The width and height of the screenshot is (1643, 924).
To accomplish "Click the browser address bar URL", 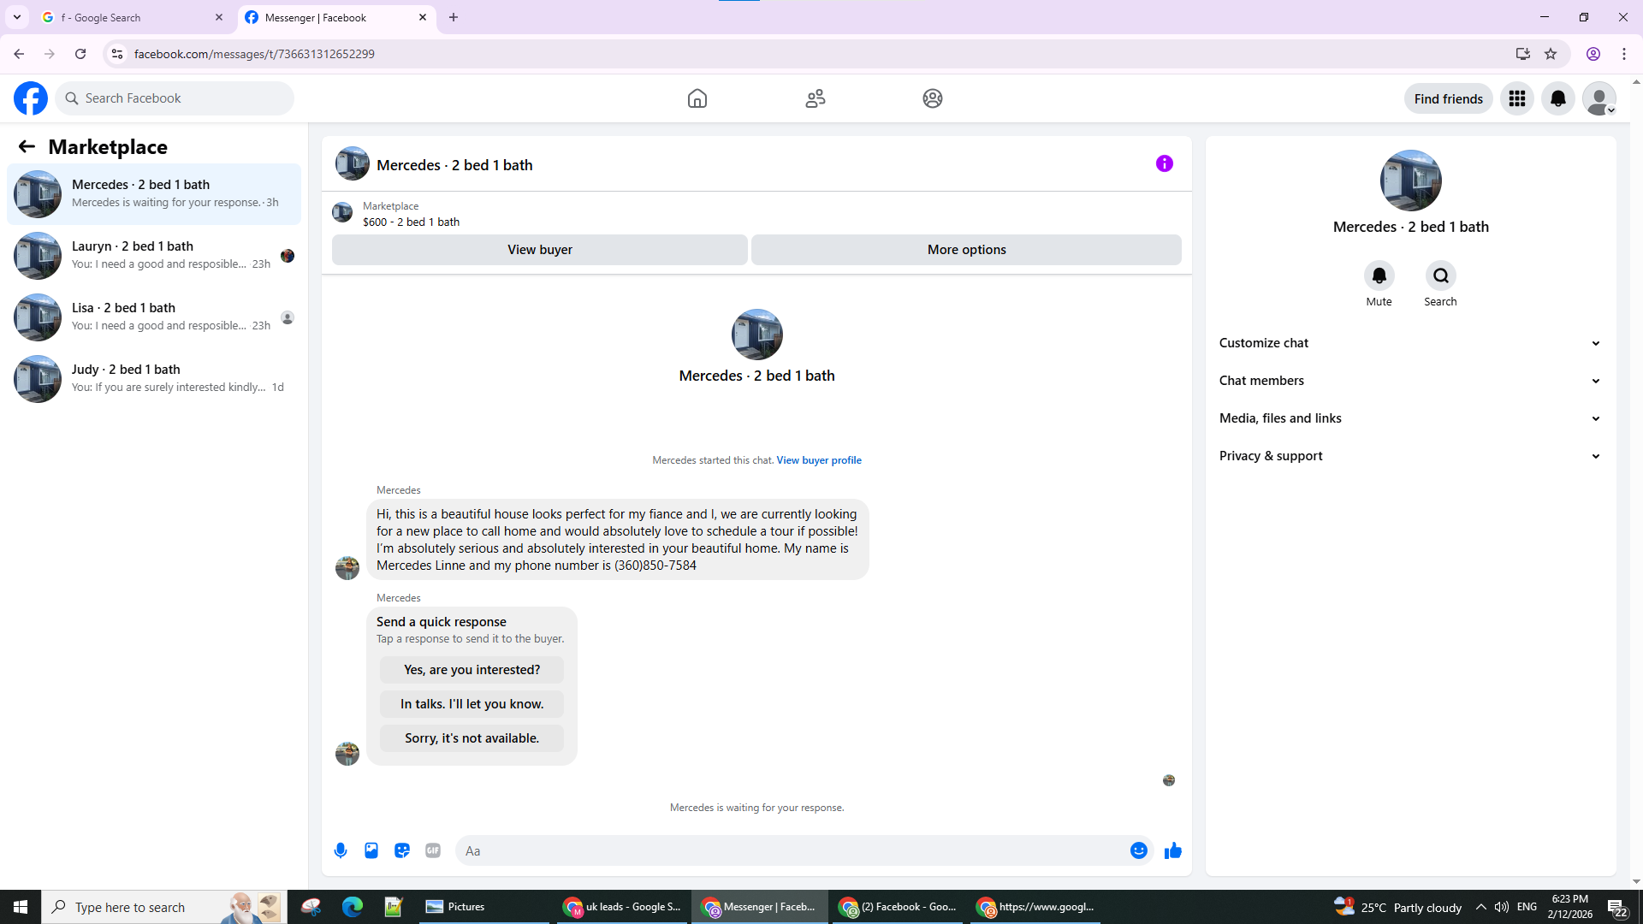I will pyautogui.click(x=254, y=54).
